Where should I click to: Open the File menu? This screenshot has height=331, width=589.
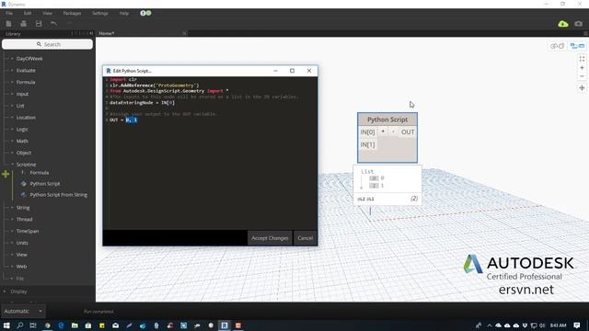[x=9, y=13]
